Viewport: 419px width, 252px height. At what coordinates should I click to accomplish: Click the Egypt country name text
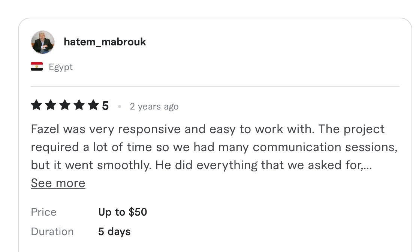point(61,67)
